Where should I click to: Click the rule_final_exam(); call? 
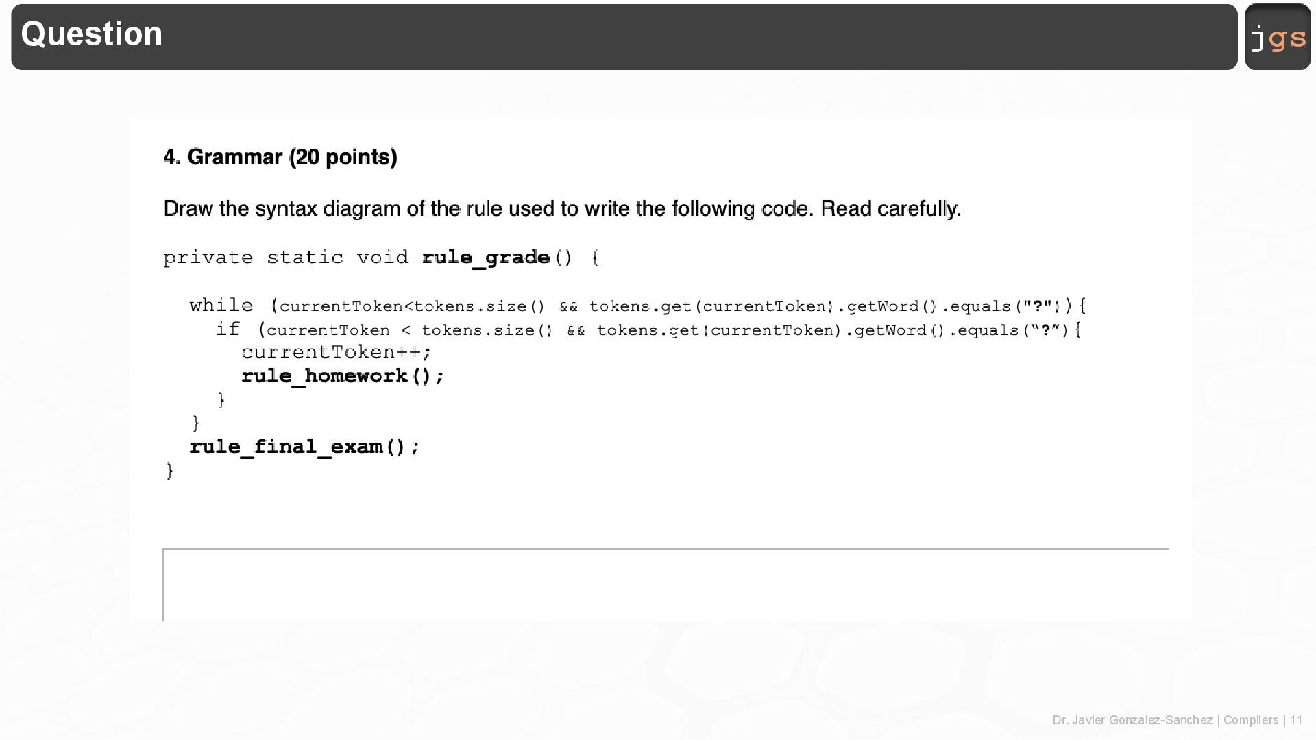point(304,447)
